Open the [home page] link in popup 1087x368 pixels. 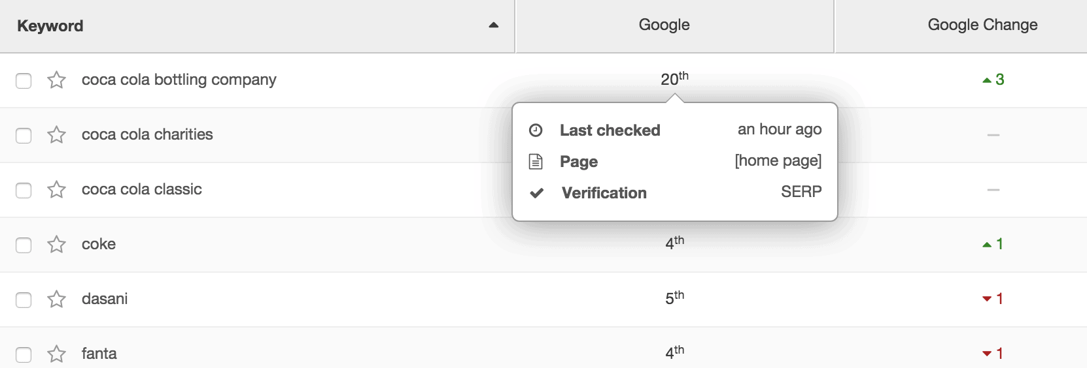coord(778,161)
